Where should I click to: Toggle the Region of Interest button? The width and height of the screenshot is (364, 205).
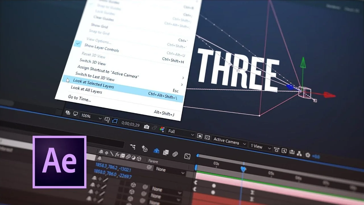(200, 136)
